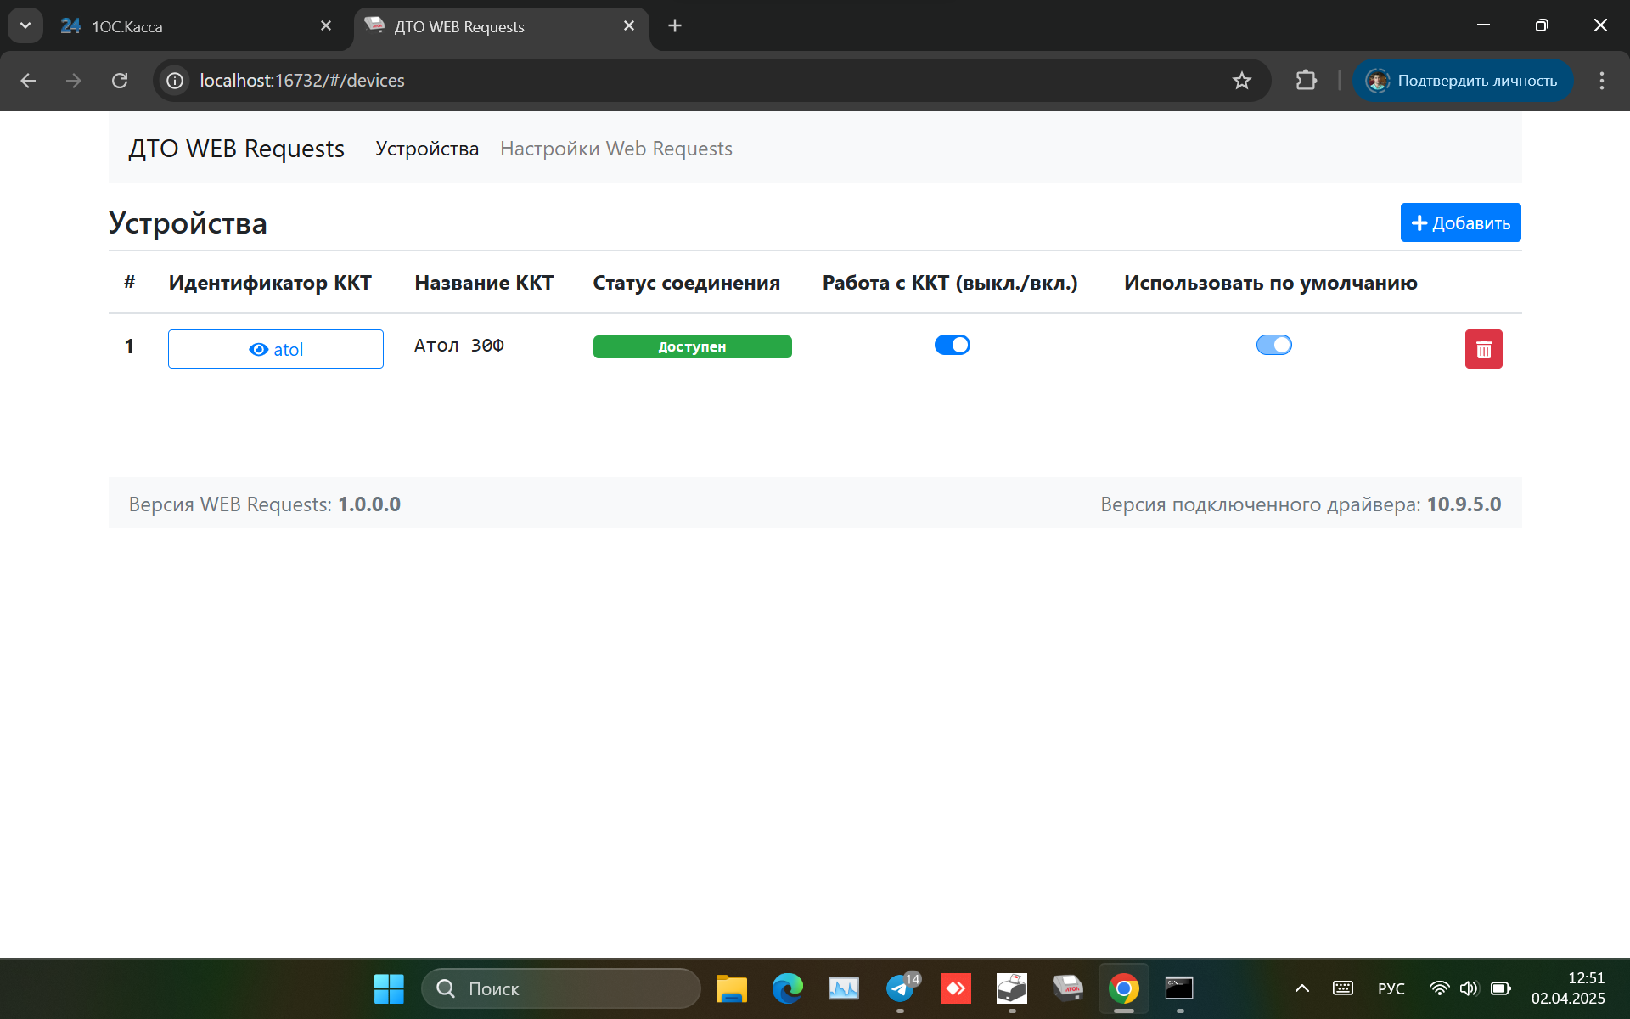This screenshot has width=1630, height=1019.
Task: View site information icon in address bar
Action: (175, 81)
